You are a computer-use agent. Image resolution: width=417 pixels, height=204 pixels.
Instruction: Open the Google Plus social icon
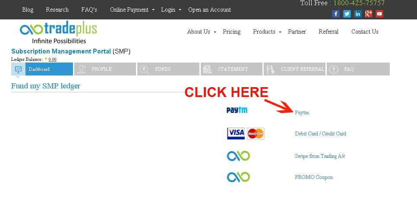[369, 14]
